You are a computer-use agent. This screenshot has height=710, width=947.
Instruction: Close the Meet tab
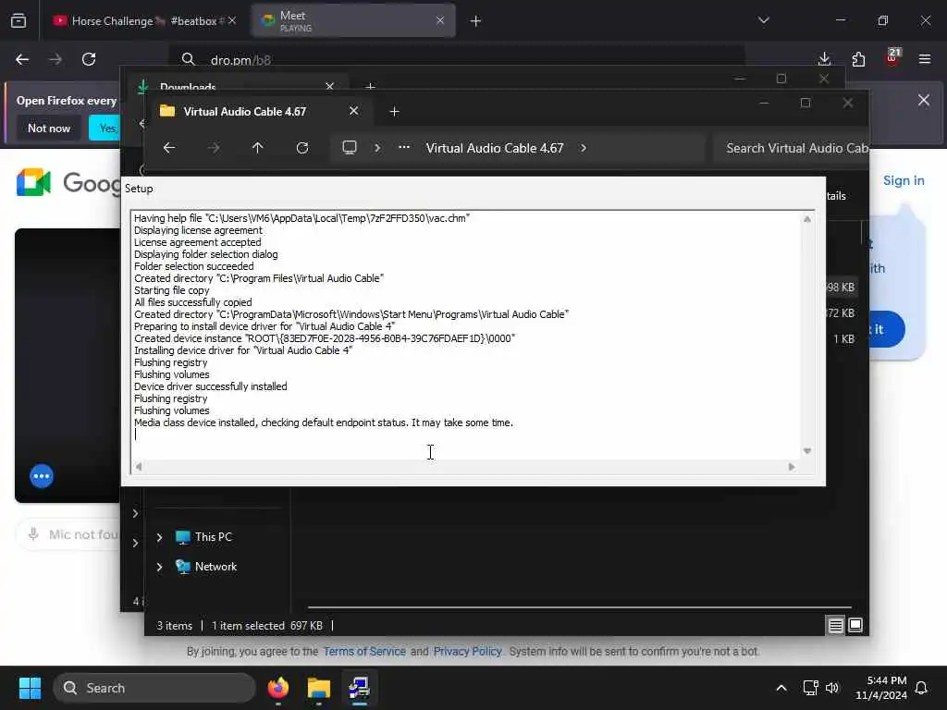pyautogui.click(x=440, y=20)
